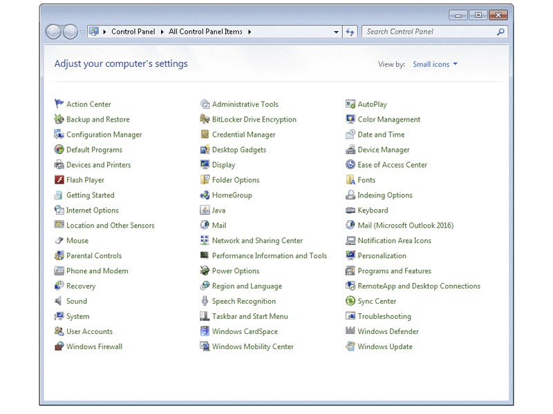The height and width of the screenshot is (414, 553).
Task: Open the HomeGroup link
Action: [x=232, y=195]
